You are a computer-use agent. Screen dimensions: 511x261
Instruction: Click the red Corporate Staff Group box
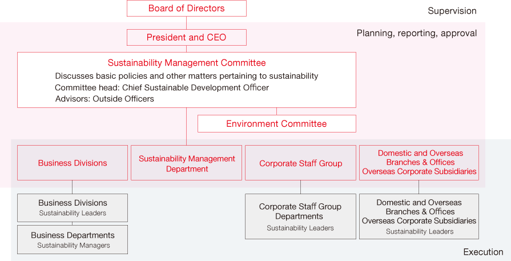tap(300, 163)
